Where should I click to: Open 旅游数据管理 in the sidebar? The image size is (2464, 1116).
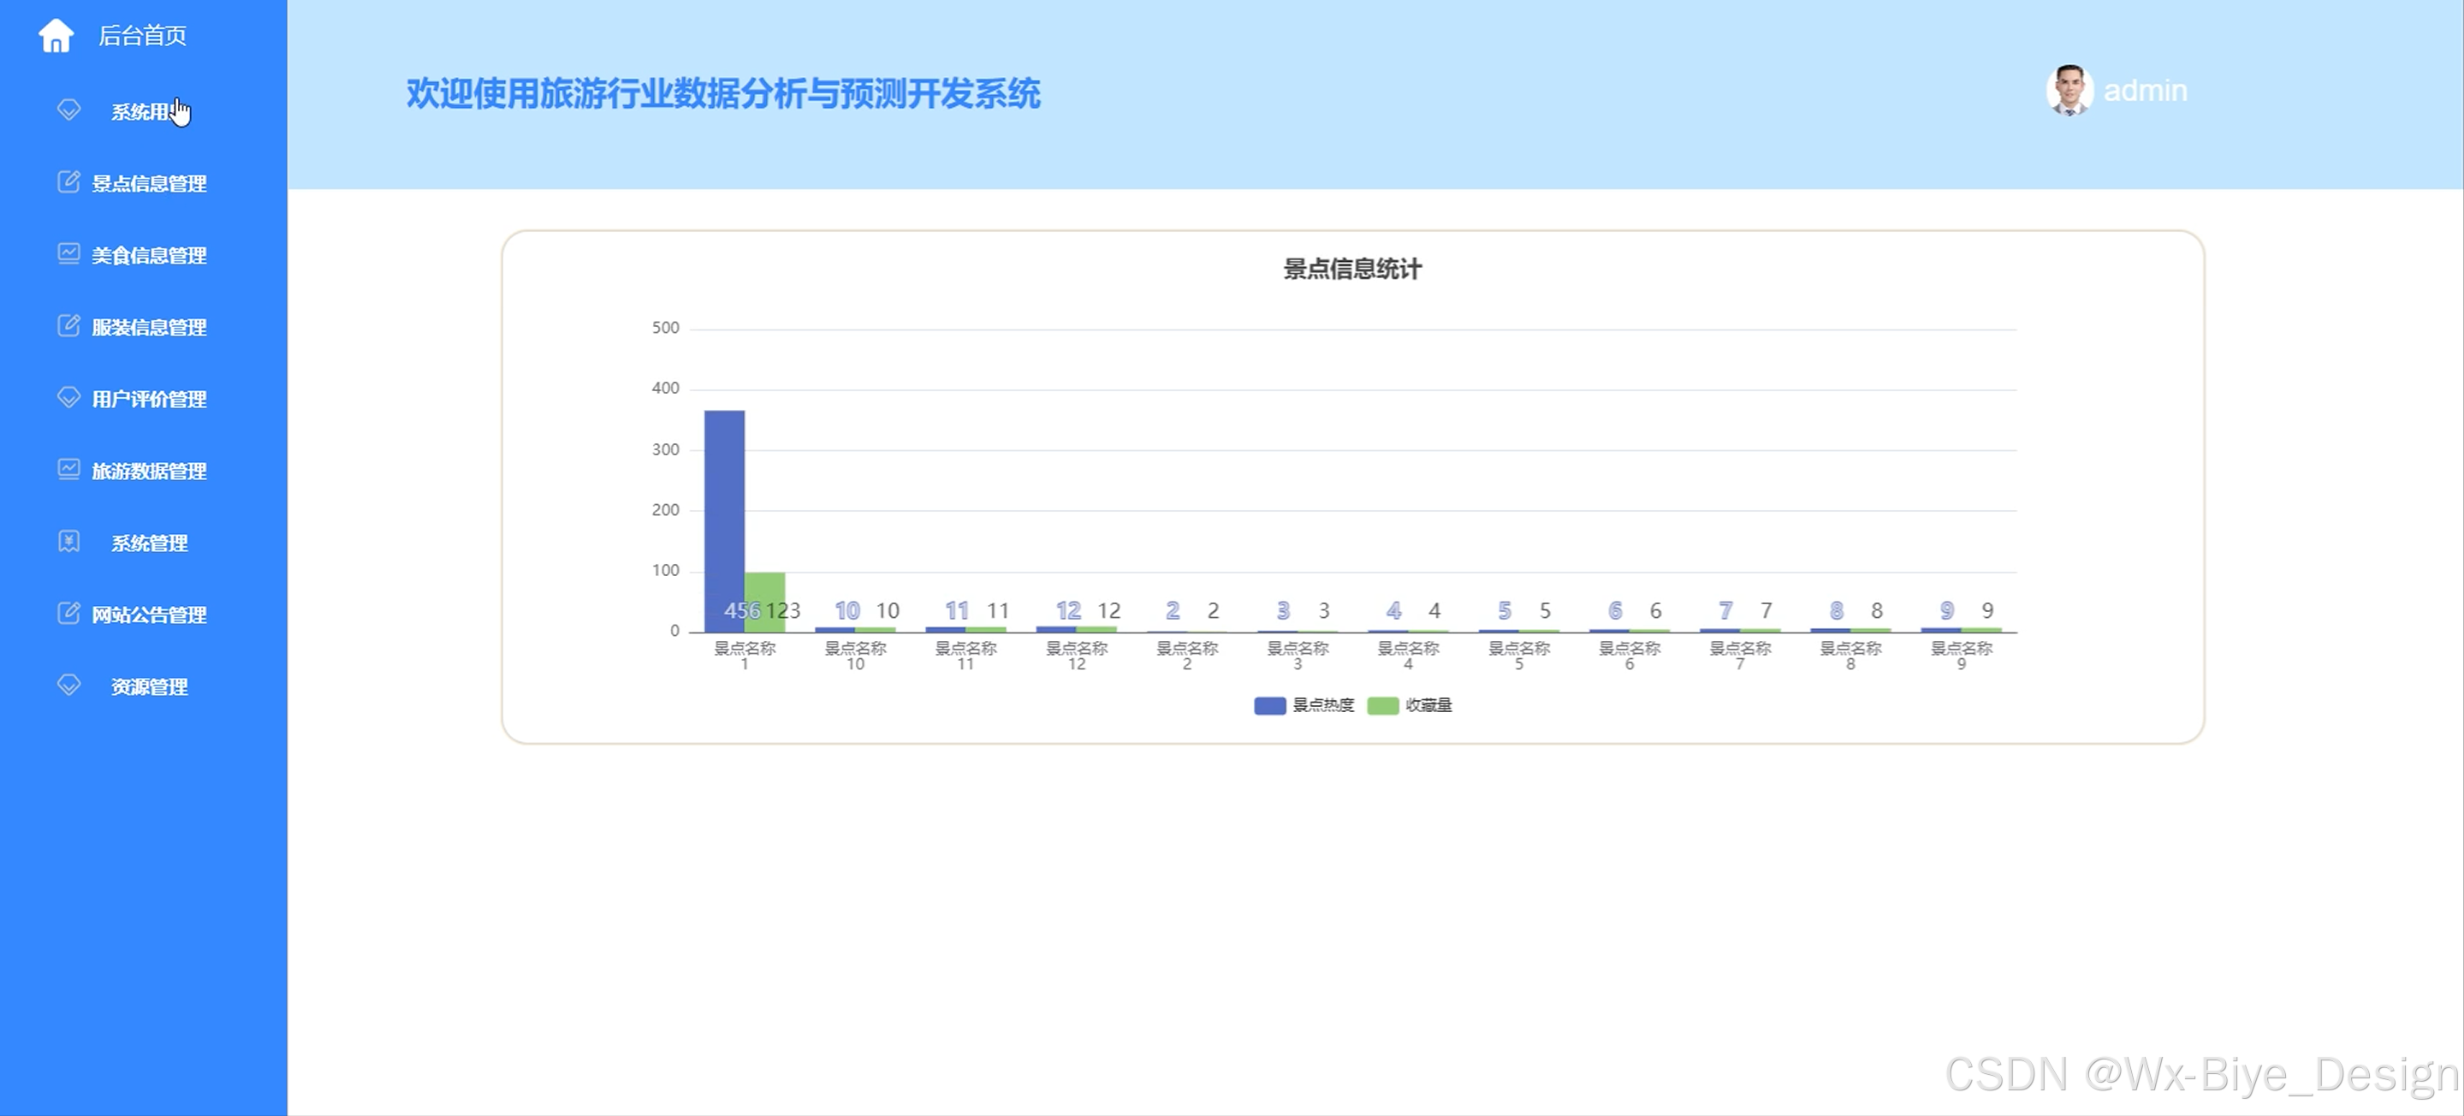(149, 472)
